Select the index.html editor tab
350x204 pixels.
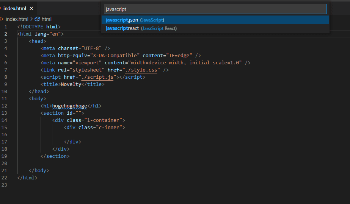[14, 8]
